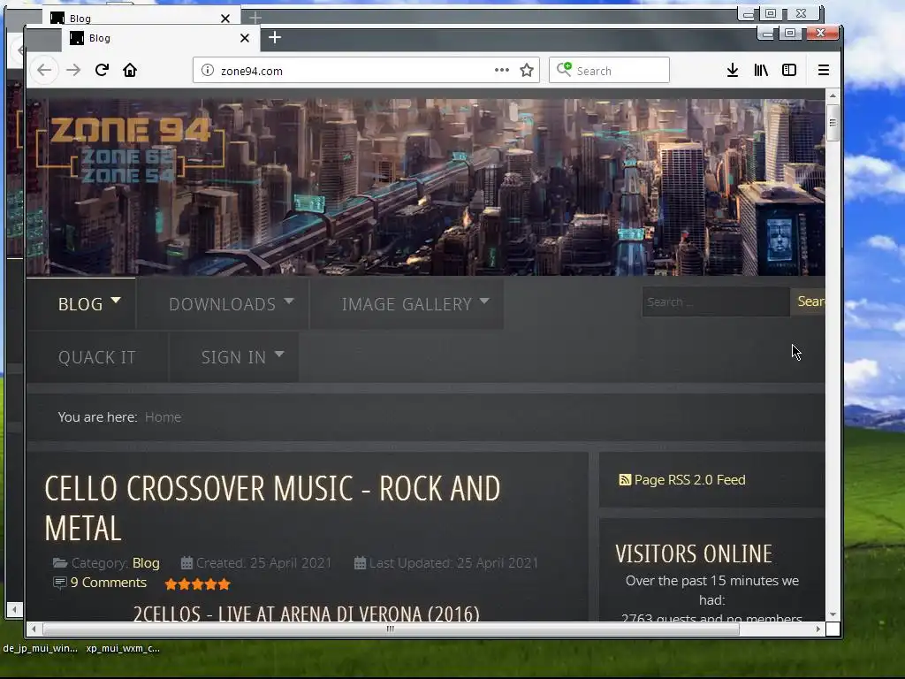This screenshot has width=905, height=679.
Task: Open the SIGN IN menu
Action: [x=233, y=357]
